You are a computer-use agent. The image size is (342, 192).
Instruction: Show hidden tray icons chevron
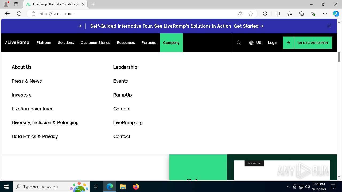point(288,187)
